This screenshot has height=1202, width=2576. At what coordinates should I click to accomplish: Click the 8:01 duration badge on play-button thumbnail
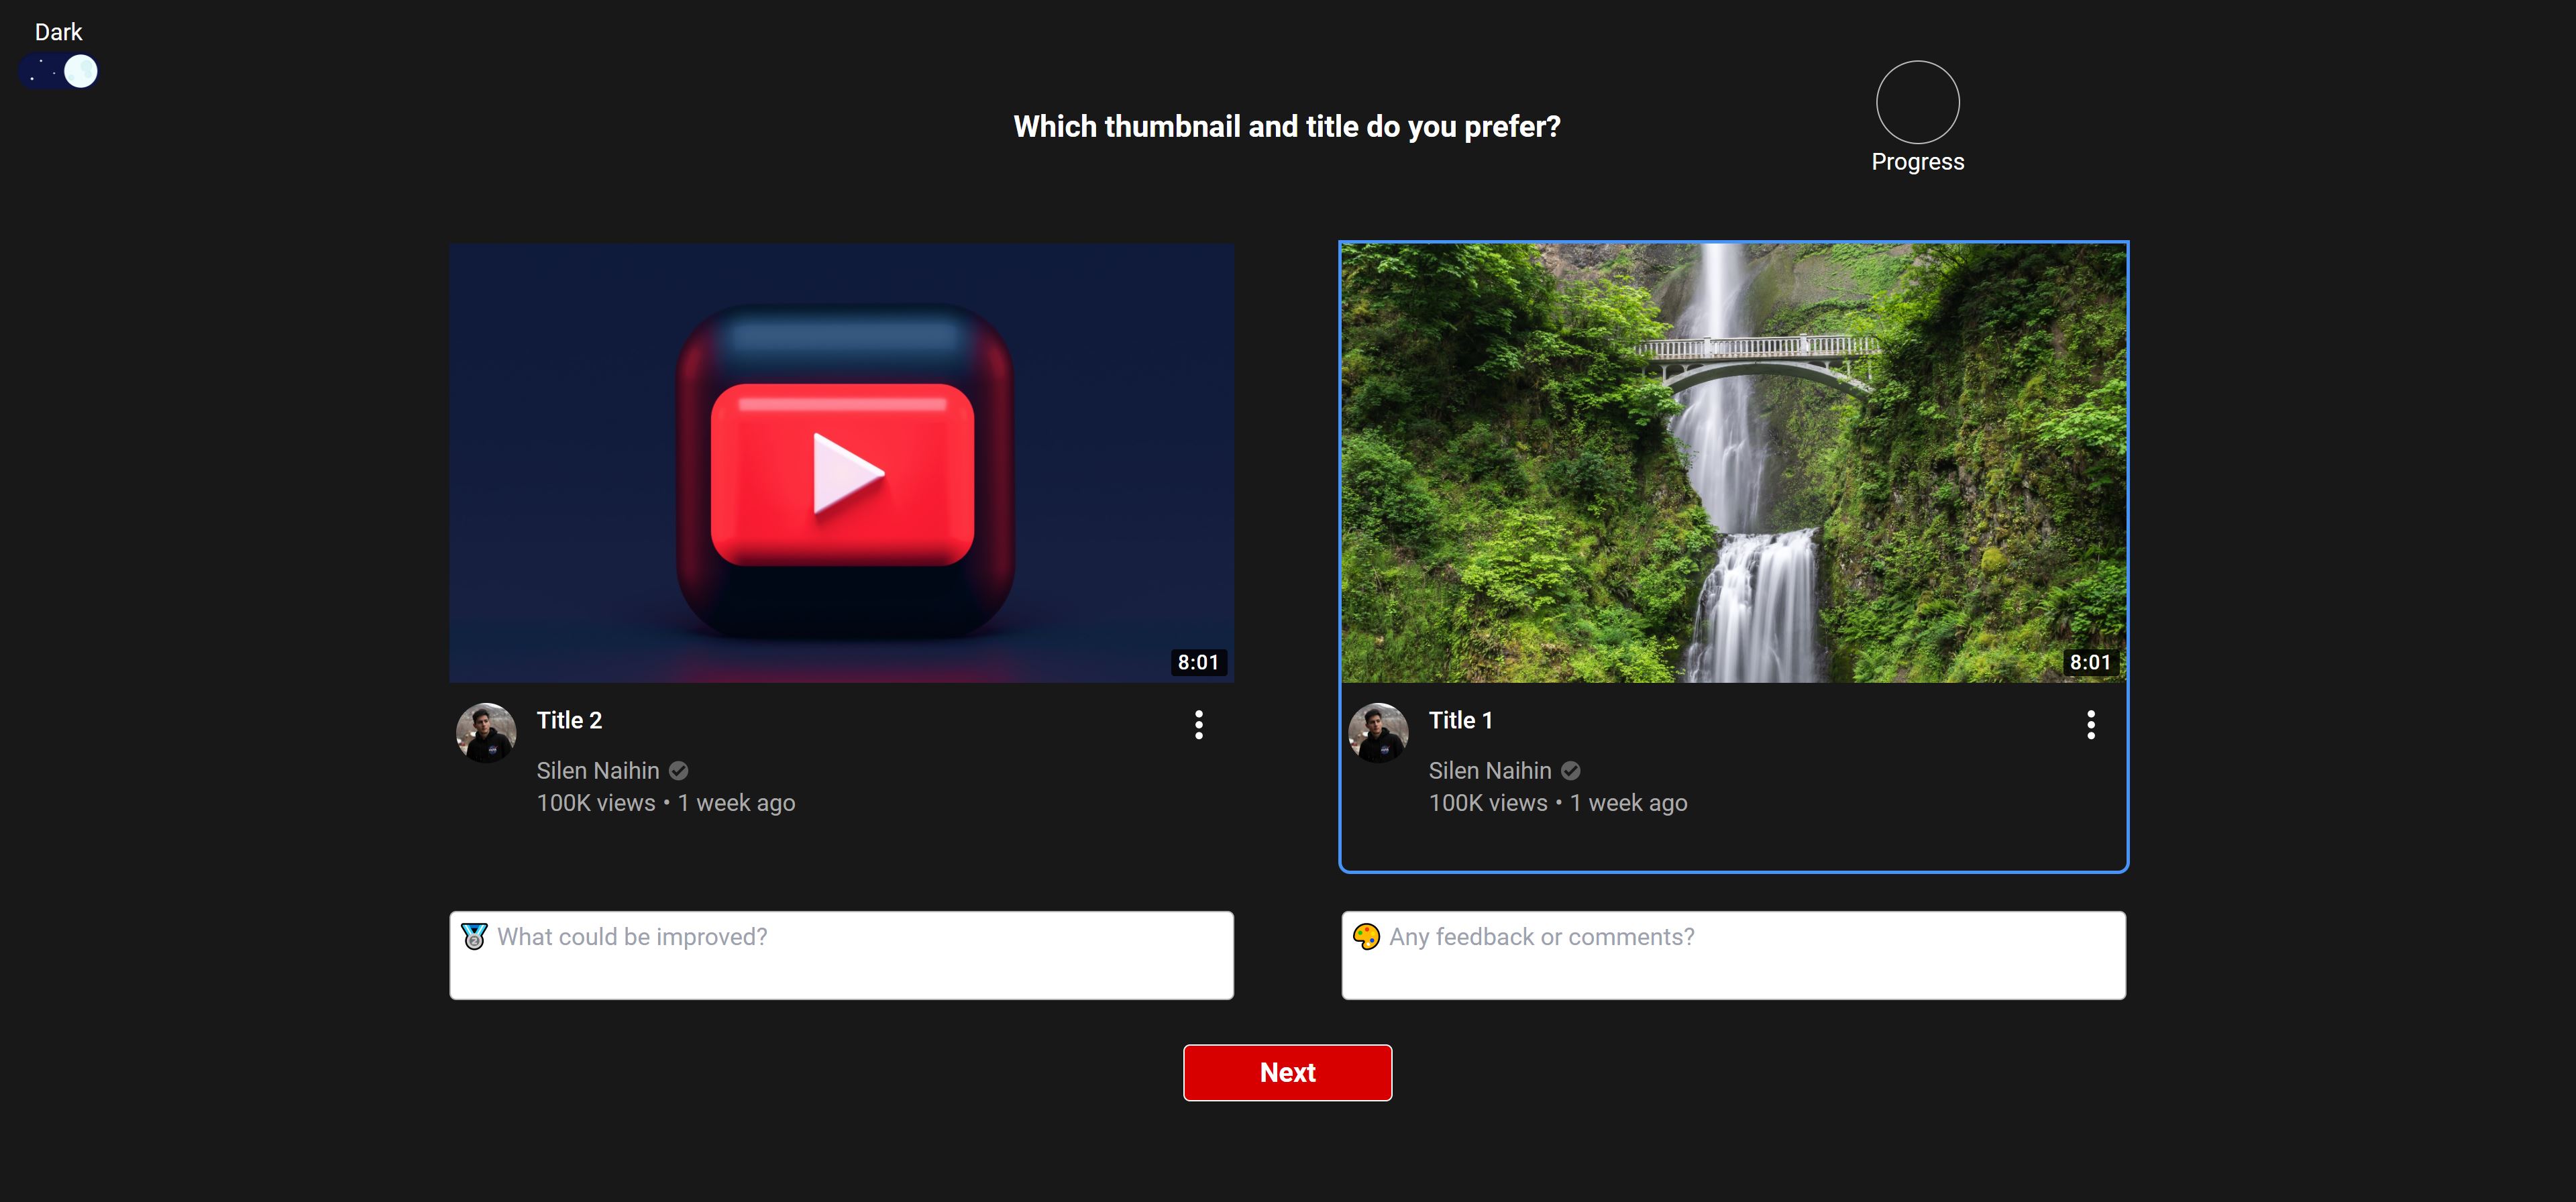tap(1198, 663)
